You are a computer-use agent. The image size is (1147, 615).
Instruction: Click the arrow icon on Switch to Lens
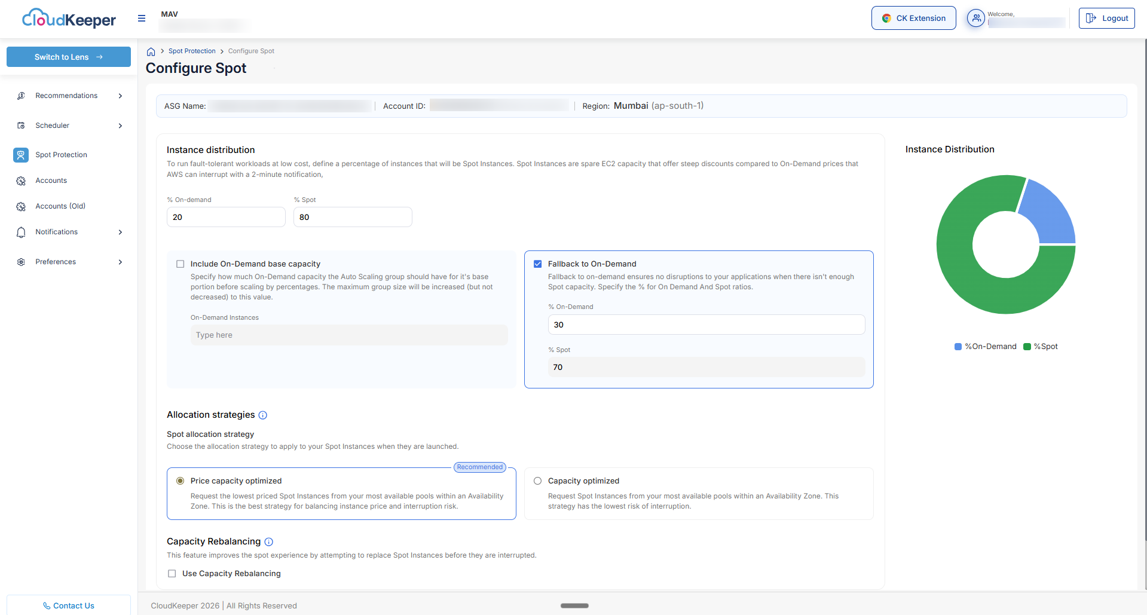click(x=100, y=57)
